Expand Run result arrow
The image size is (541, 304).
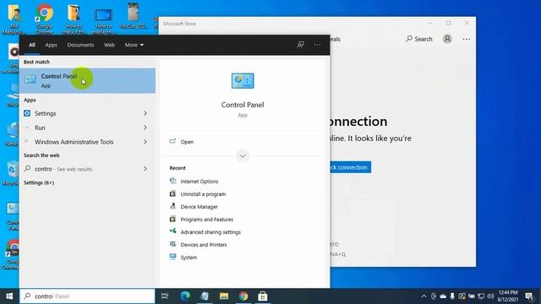tap(145, 128)
